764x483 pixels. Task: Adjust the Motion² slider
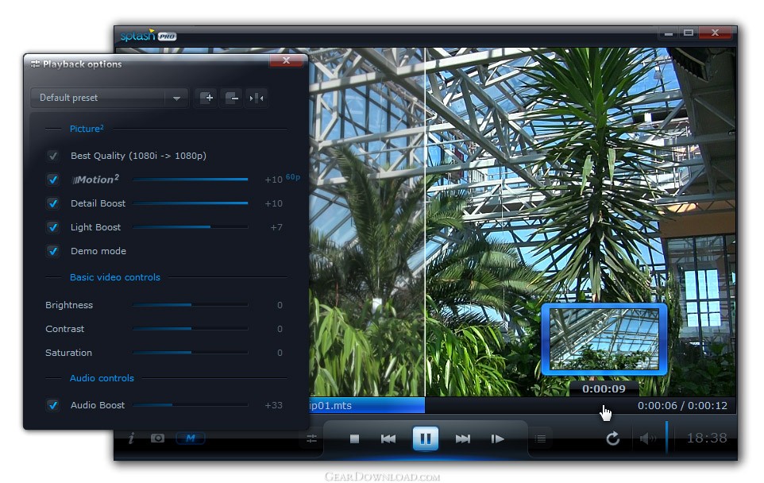click(190, 180)
